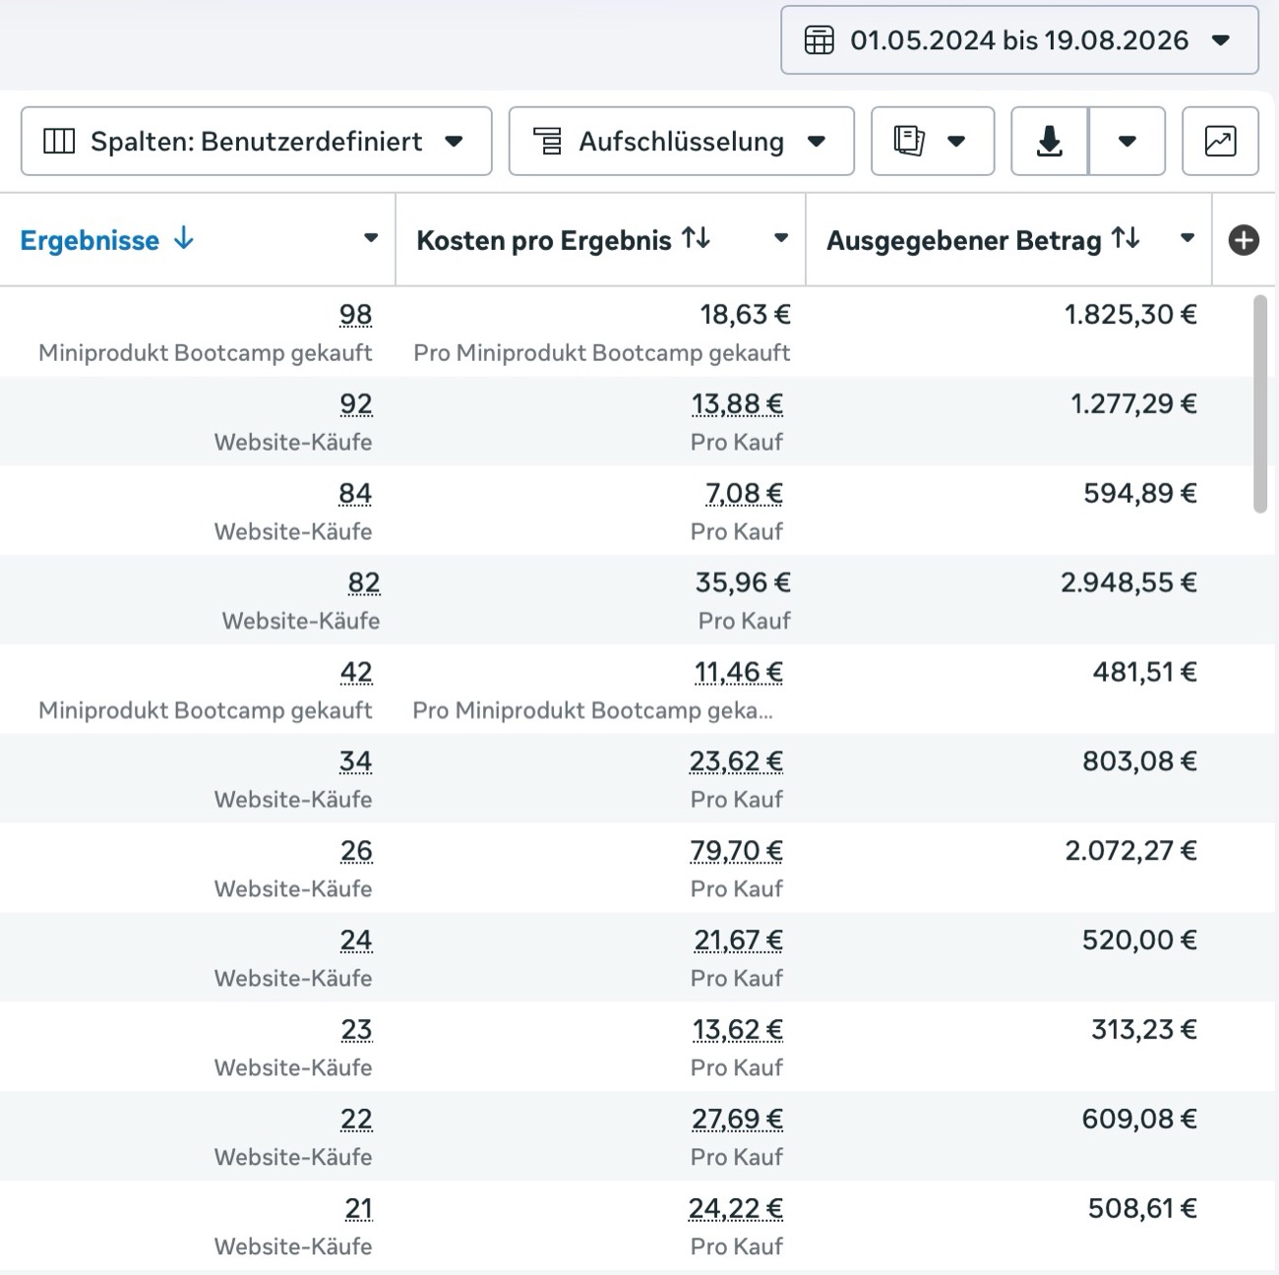Click the 92 results value
Screen dimensions: 1279x1275
coord(355,404)
